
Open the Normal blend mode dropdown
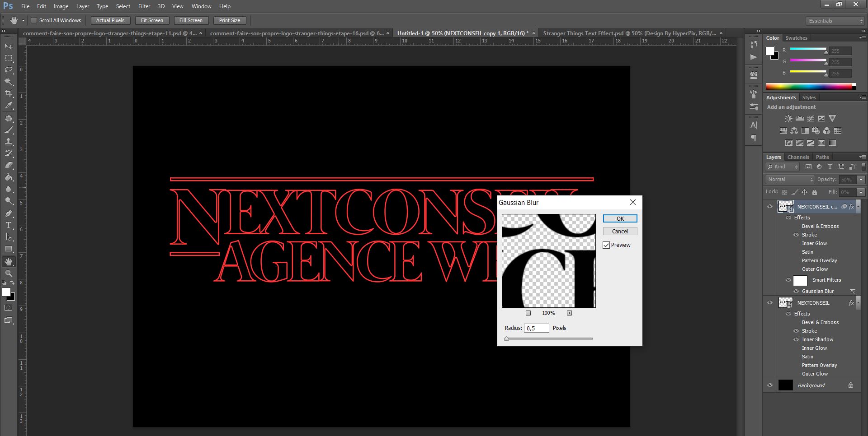coord(790,180)
